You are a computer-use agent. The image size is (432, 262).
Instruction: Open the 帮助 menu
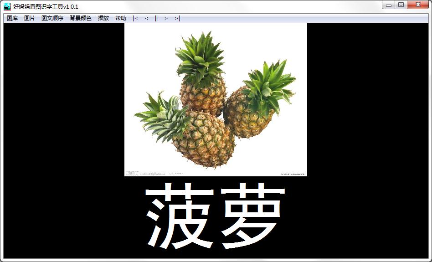[x=121, y=18]
